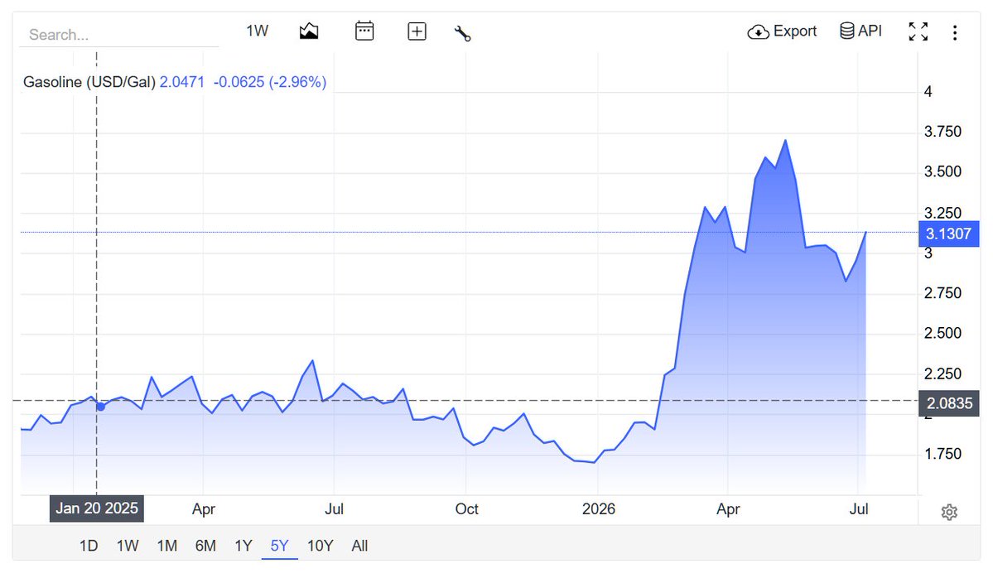Click the Jan 20 2025 date label
This screenshot has height=583, width=993.
click(x=97, y=508)
